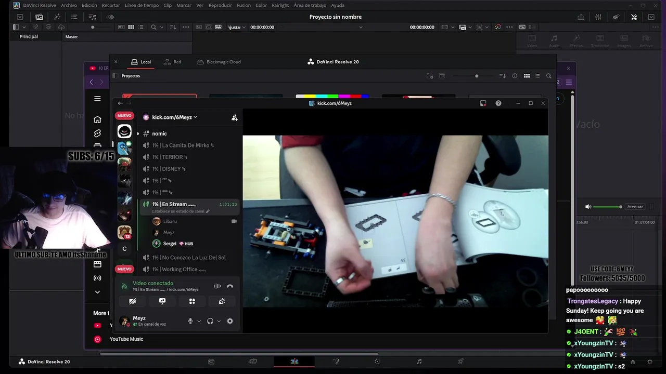Open media pool search icon
The height and width of the screenshot is (374, 666).
[153, 27]
